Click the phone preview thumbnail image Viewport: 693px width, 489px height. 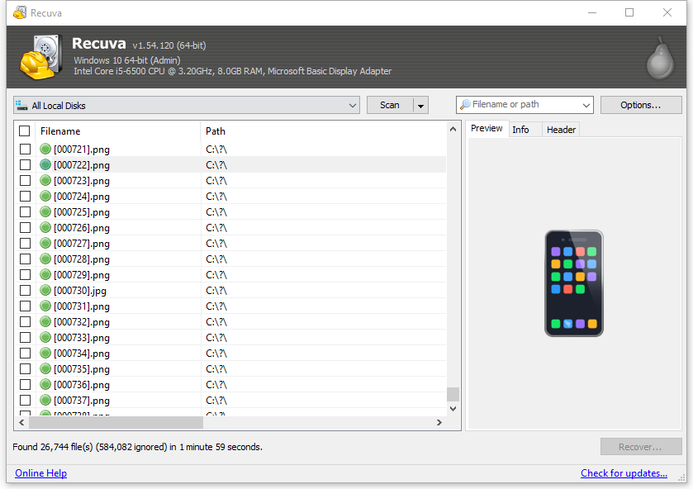click(x=574, y=283)
